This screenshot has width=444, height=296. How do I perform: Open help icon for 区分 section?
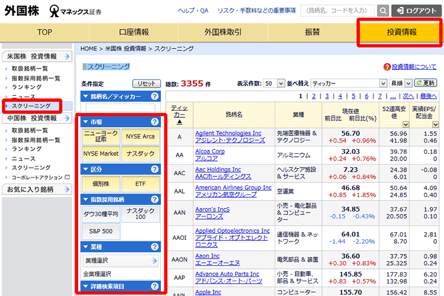pyautogui.click(x=155, y=169)
